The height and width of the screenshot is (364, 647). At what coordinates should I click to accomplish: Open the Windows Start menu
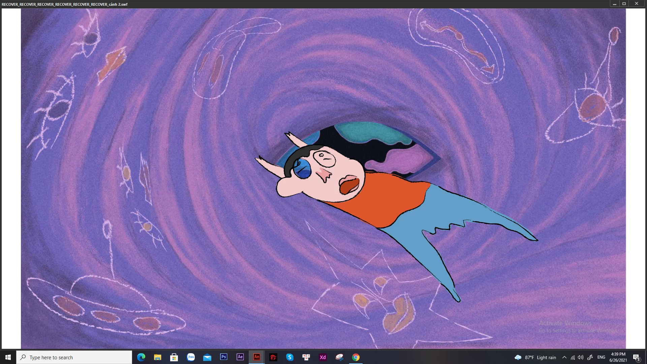pos(8,357)
